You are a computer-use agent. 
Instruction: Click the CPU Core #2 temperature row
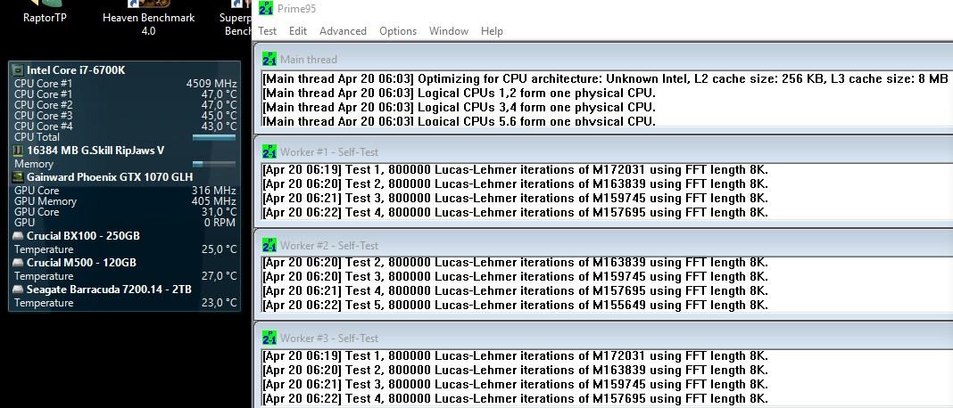(125, 105)
